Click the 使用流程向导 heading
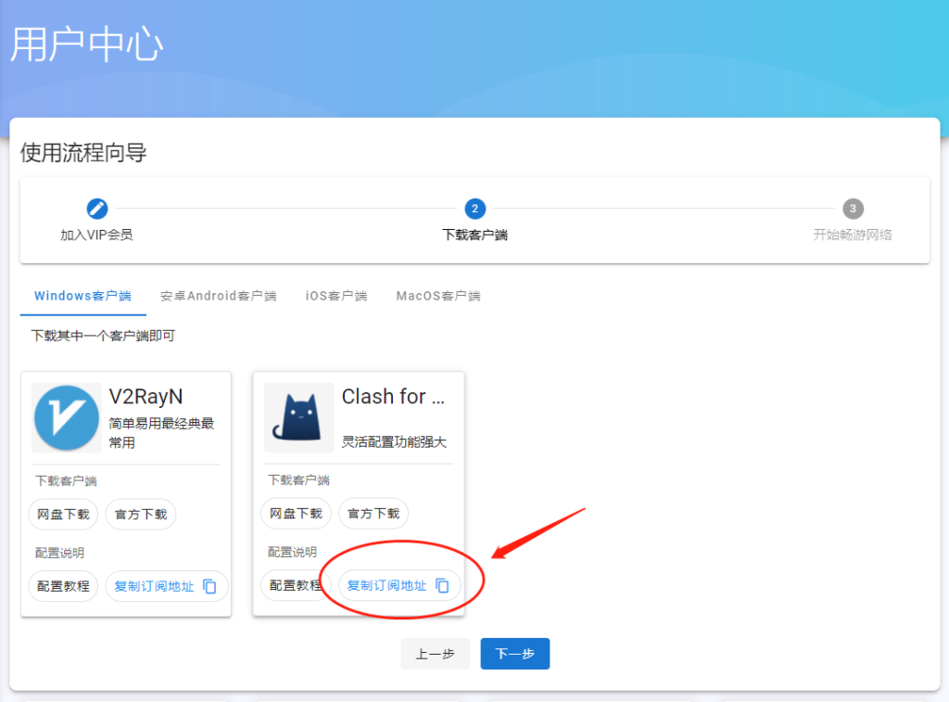Screen dimensions: 949x702 pyautogui.click(x=83, y=153)
